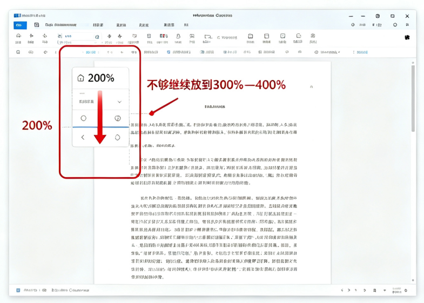
Task: Click the black puzzle piece icon in ribbon
Action: tap(407, 37)
